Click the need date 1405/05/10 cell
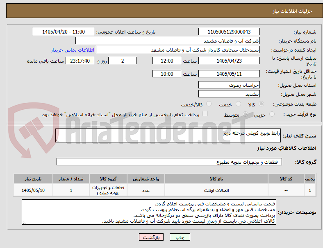This screenshot has width=323, height=248. coord(33,190)
